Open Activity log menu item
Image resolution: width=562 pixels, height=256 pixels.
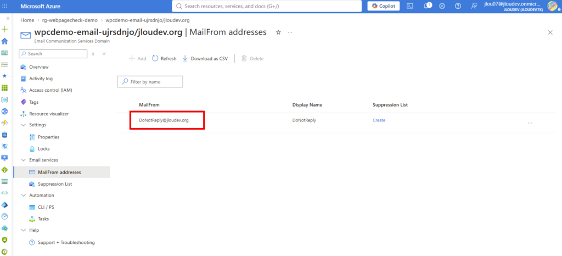(x=37, y=79)
